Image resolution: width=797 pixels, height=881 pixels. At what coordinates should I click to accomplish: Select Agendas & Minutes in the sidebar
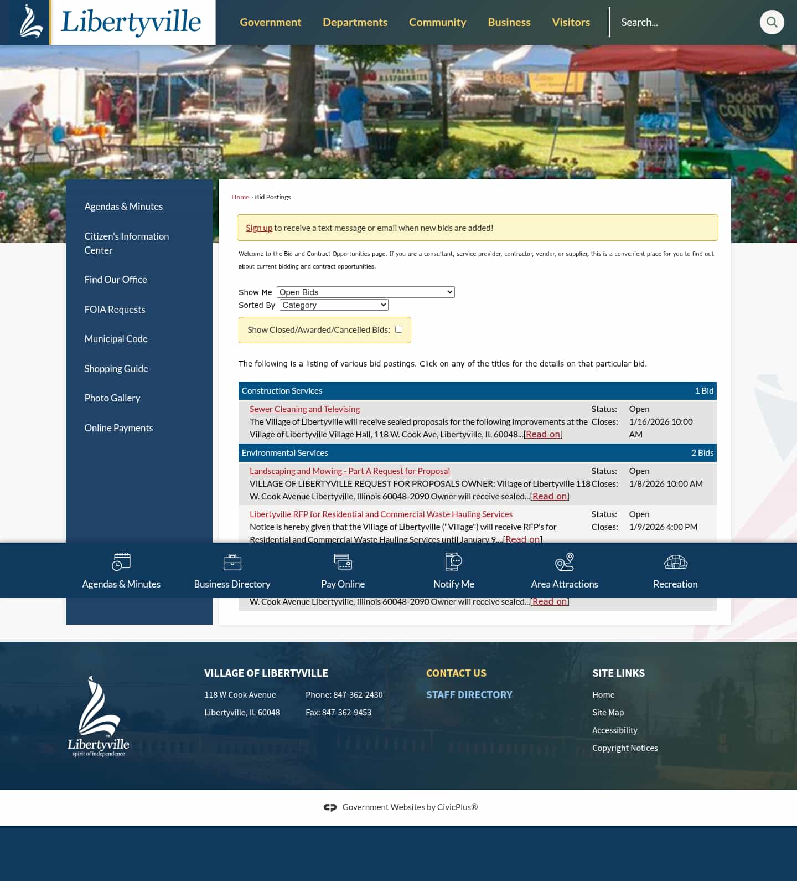(x=123, y=207)
